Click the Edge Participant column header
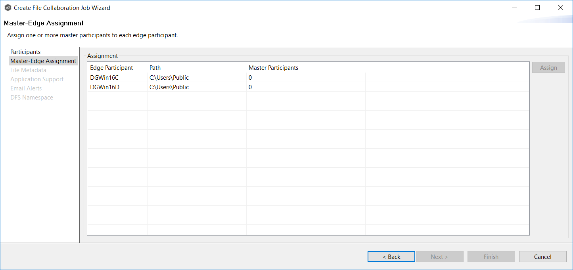The width and height of the screenshot is (573, 270). pyautogui.click(x=111, y=68)
